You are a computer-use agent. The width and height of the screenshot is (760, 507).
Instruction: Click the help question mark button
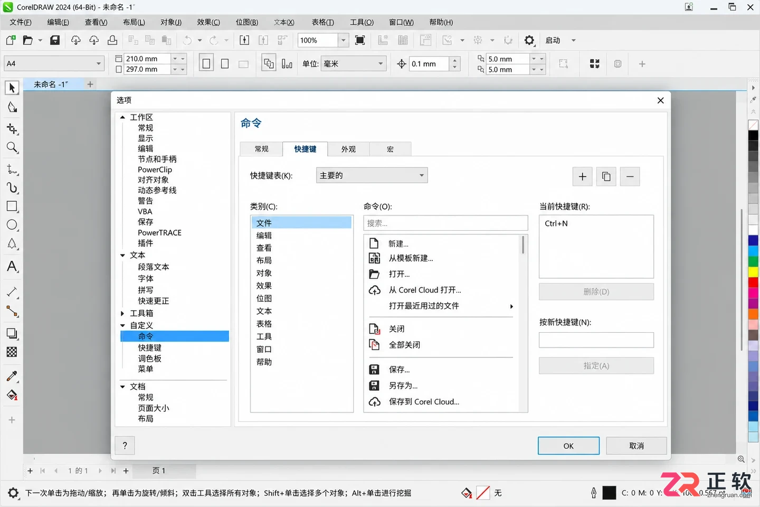tap(125, 445)
